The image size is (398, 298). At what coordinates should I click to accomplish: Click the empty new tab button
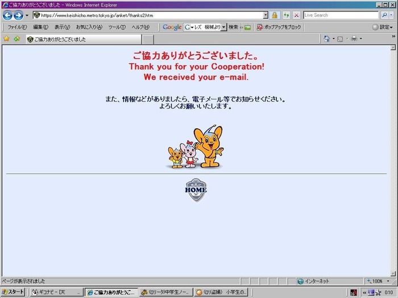pyautogui.click(x=147, y=39)
